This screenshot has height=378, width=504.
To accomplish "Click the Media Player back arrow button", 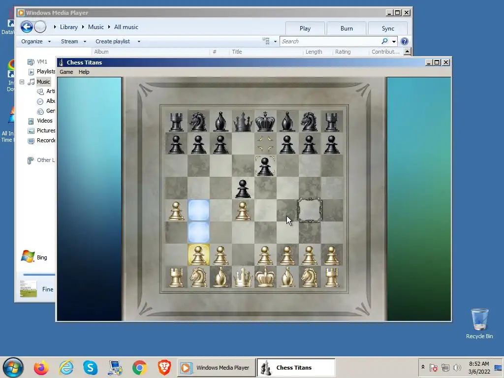I will point(27,27).
